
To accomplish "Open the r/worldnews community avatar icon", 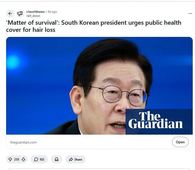I will point(20,13).
